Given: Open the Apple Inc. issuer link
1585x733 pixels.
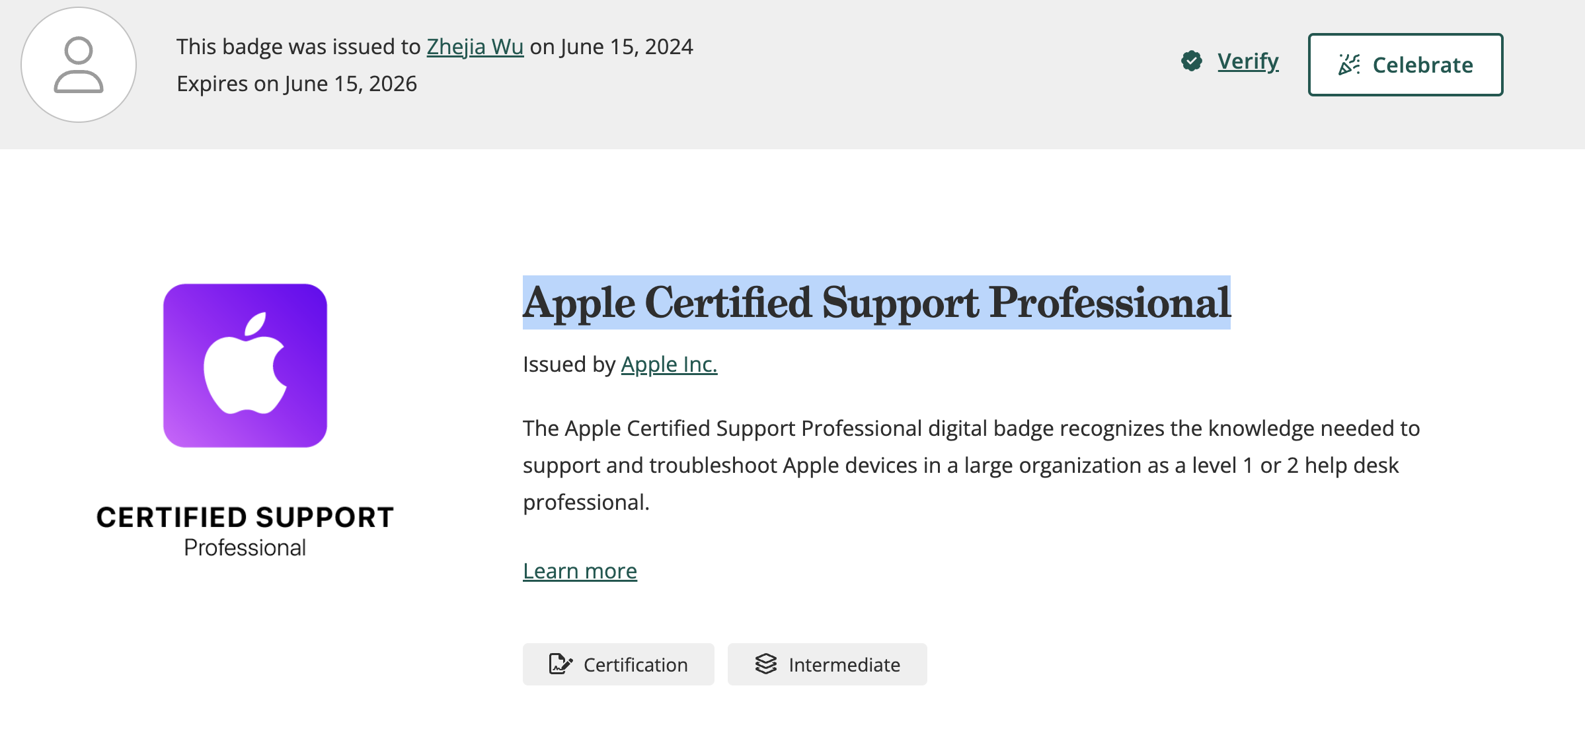Looking at the screenshot, I should point(669,365).
